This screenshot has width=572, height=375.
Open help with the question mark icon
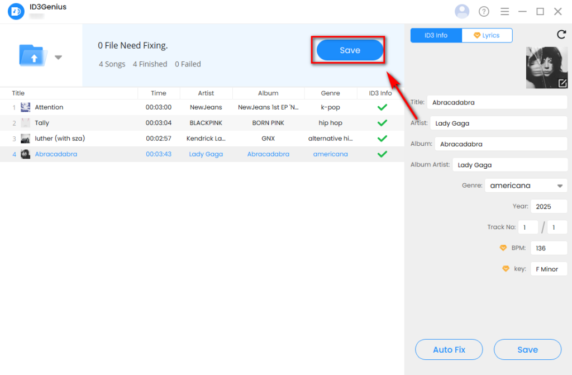tap(484, 11)
